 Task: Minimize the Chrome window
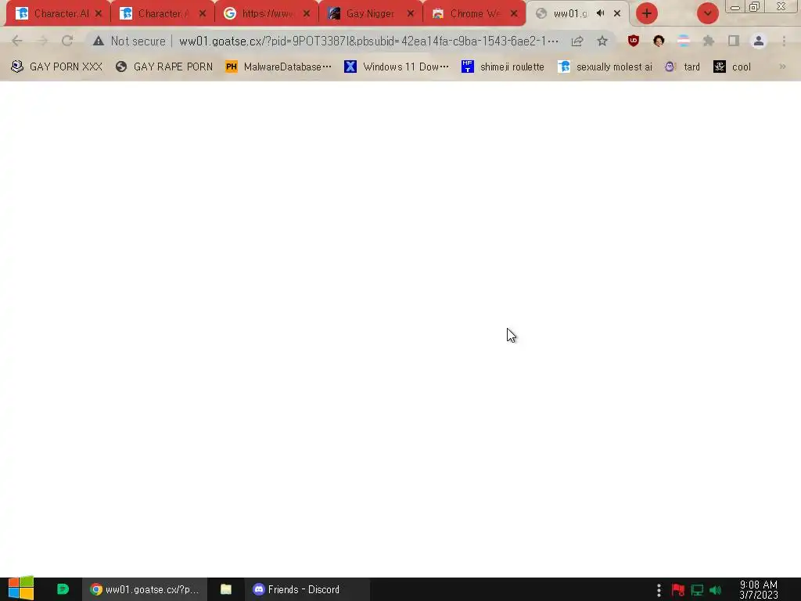(x=735, y=7)
